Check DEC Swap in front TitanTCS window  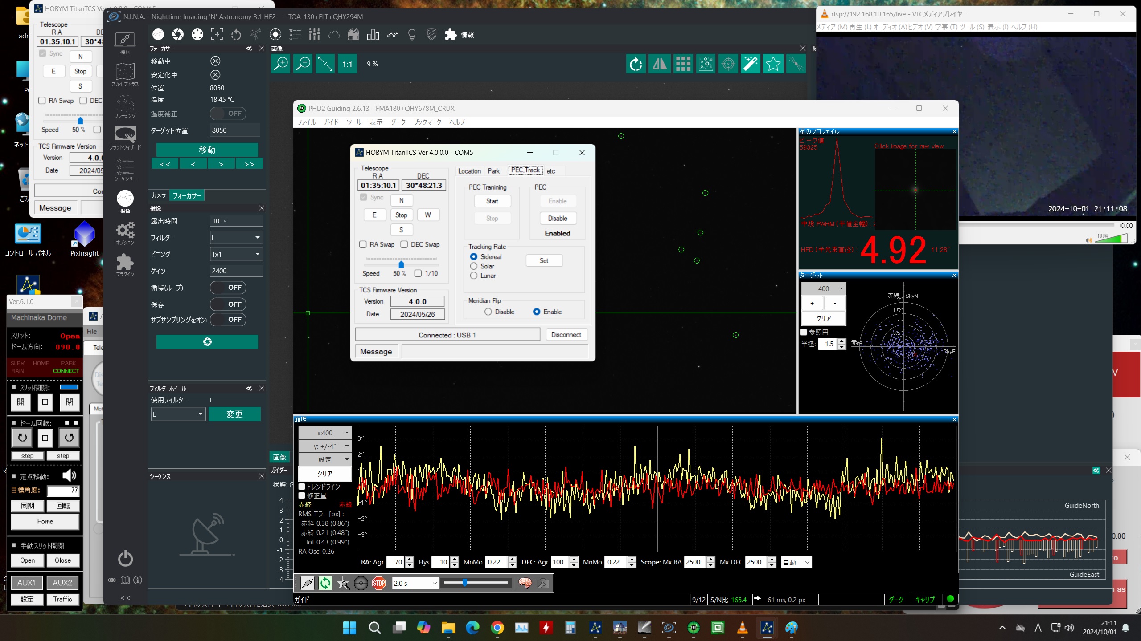coord(404,244)
